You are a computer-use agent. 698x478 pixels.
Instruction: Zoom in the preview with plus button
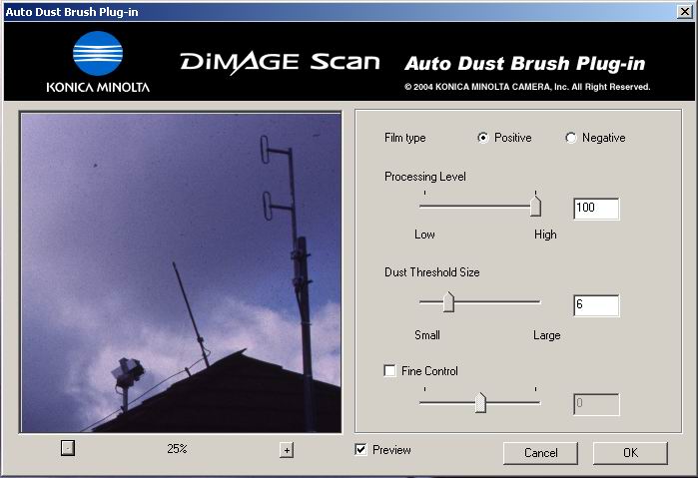pyautogui.click(x=287, y=450)
